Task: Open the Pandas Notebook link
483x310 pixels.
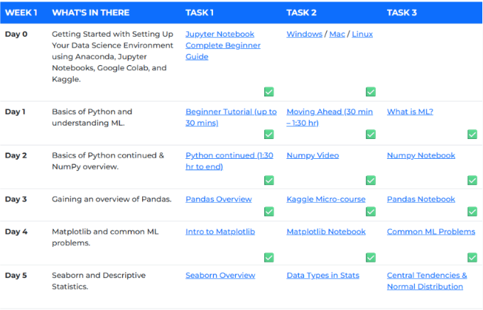Action: tap(421, 199)
